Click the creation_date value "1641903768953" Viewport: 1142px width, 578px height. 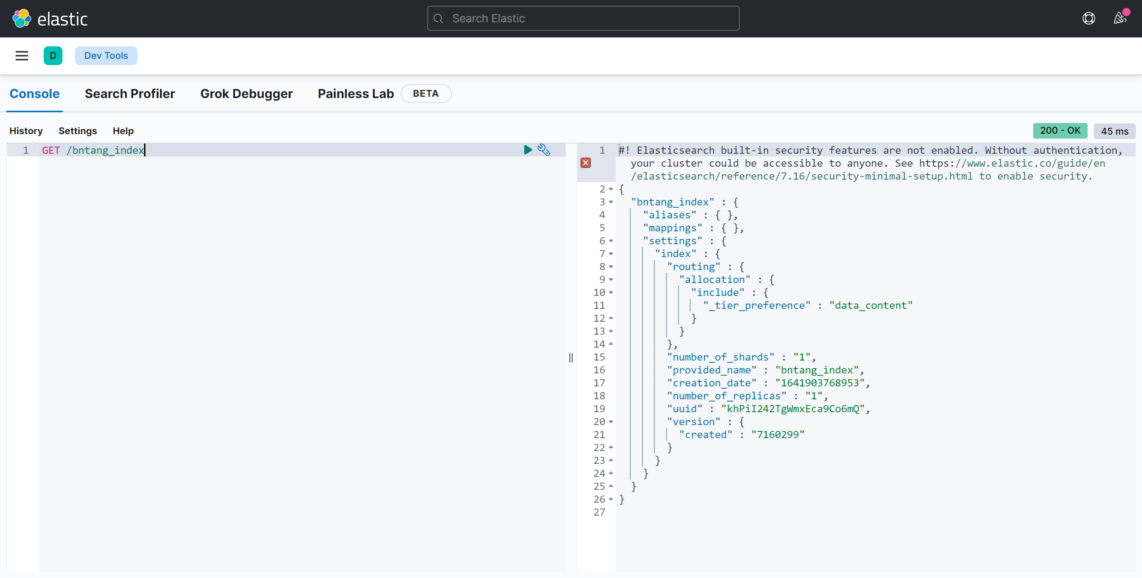pyautogui.click(x=820, y=383)
